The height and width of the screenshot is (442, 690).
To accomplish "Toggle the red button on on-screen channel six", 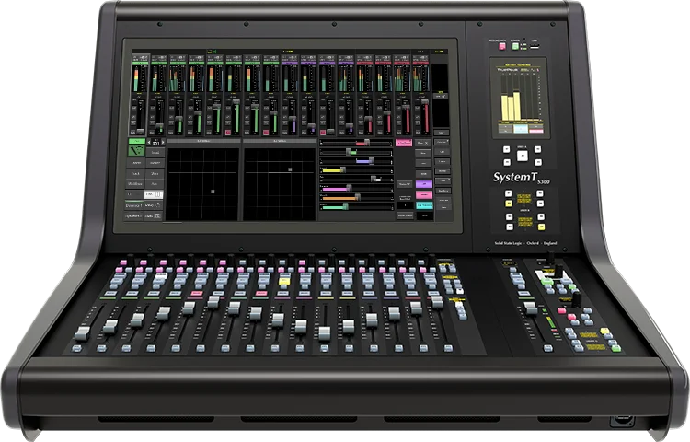I will point(228,132).
